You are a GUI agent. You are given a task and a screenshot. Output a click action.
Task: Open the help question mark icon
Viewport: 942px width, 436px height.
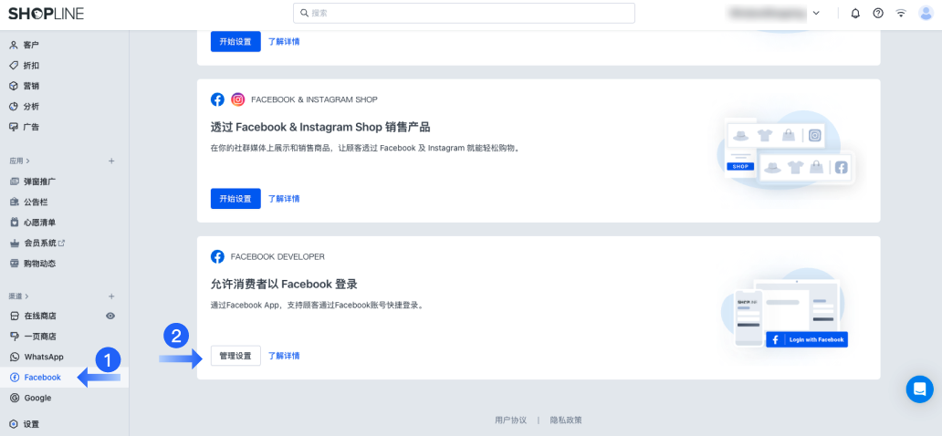click(878, 13)
